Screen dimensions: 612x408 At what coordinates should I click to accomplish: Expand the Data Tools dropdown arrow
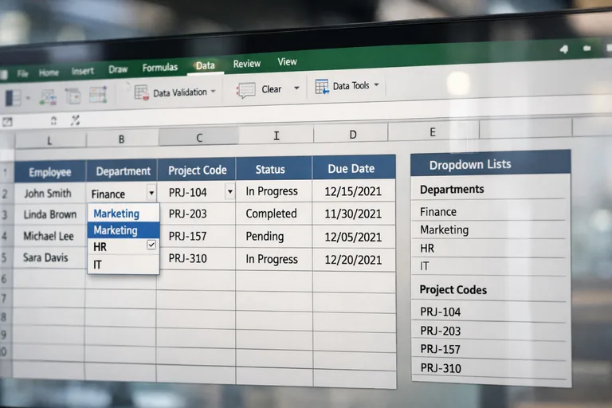click(x=376, y=84)
